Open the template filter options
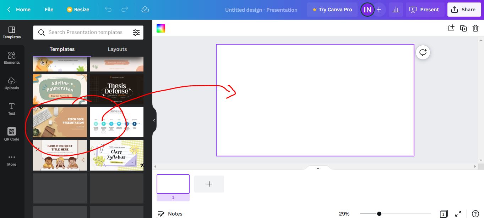 (136, 32)
